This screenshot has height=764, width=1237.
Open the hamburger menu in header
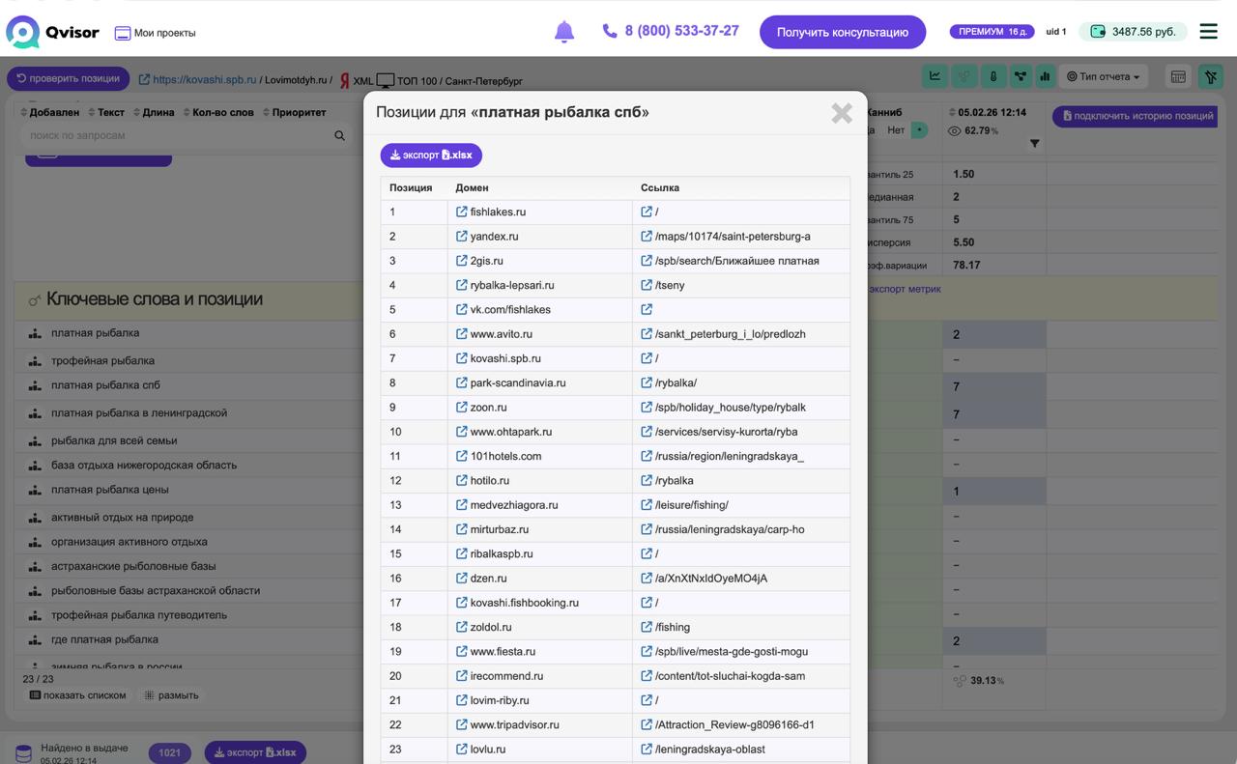click(x=1208, y=32)
